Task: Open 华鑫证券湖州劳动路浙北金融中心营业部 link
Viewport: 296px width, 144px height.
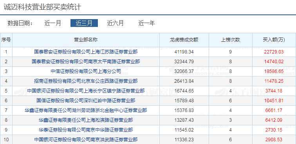Action: click(86, 110)
